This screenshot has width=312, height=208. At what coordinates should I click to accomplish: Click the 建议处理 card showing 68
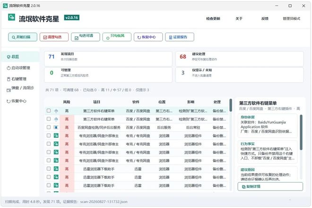coord(240,59)
